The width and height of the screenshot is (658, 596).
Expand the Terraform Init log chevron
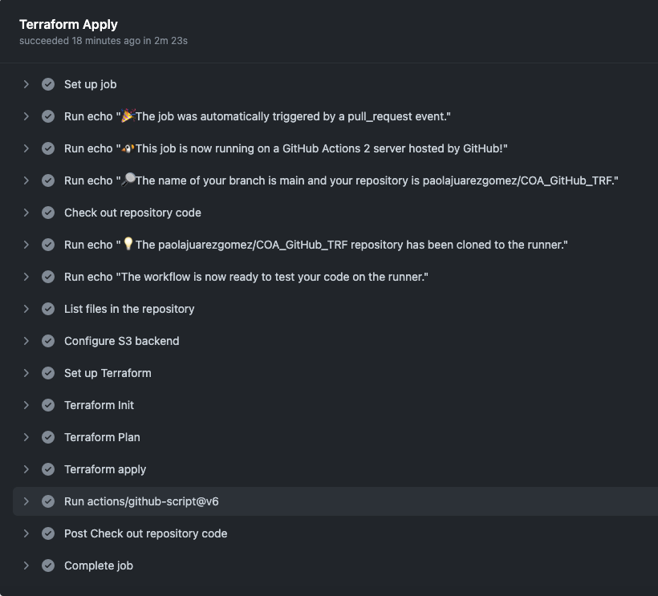coord(26,405)
